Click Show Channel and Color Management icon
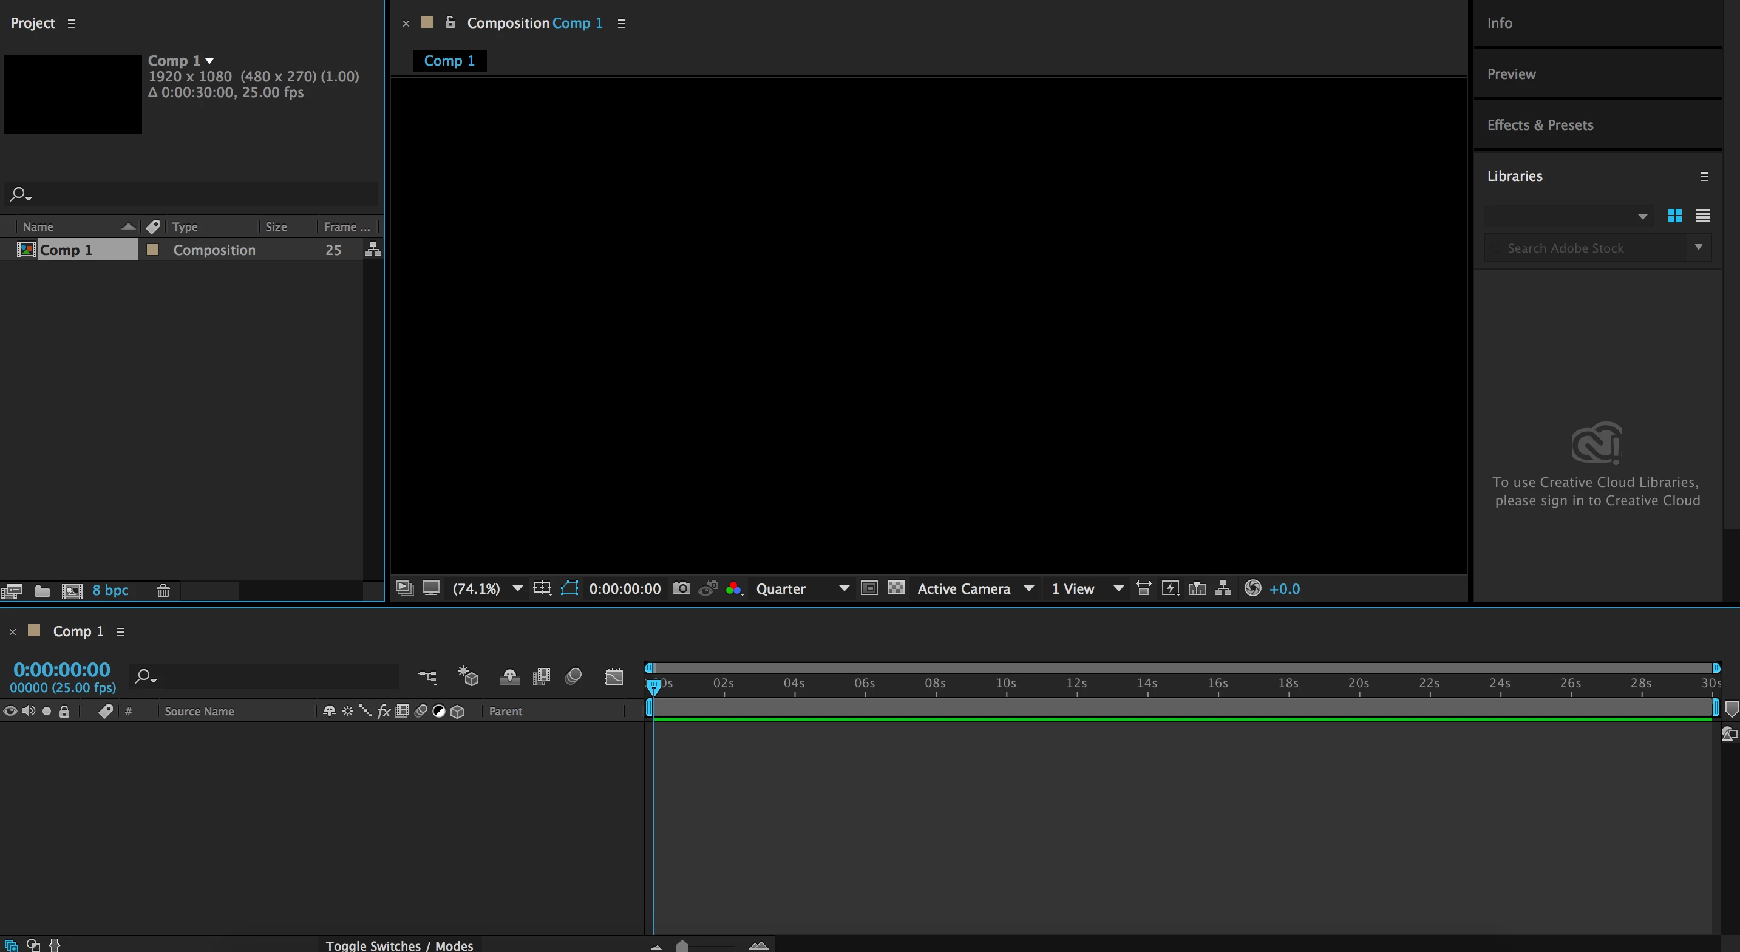The image size is (1740, 952). point(734,588)
